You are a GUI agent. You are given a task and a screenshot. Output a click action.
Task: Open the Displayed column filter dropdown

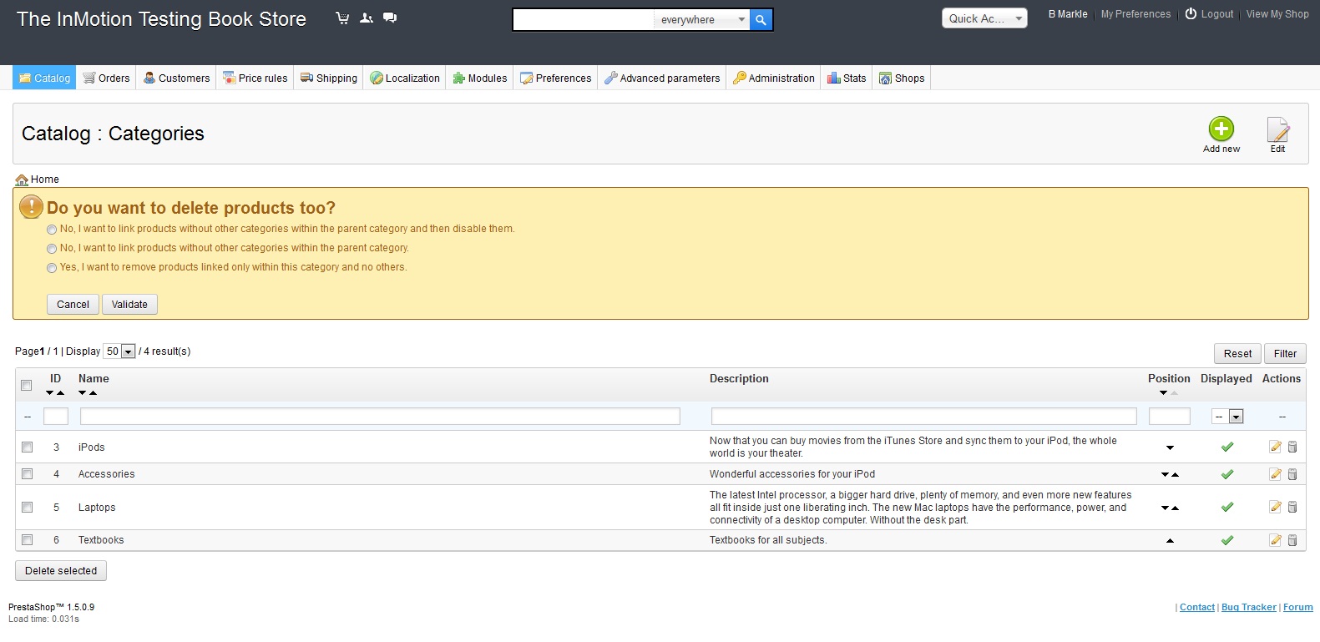point(1228,417)
